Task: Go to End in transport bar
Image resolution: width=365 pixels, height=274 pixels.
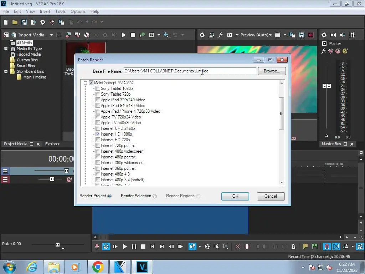Action: (x=162, y=247)
